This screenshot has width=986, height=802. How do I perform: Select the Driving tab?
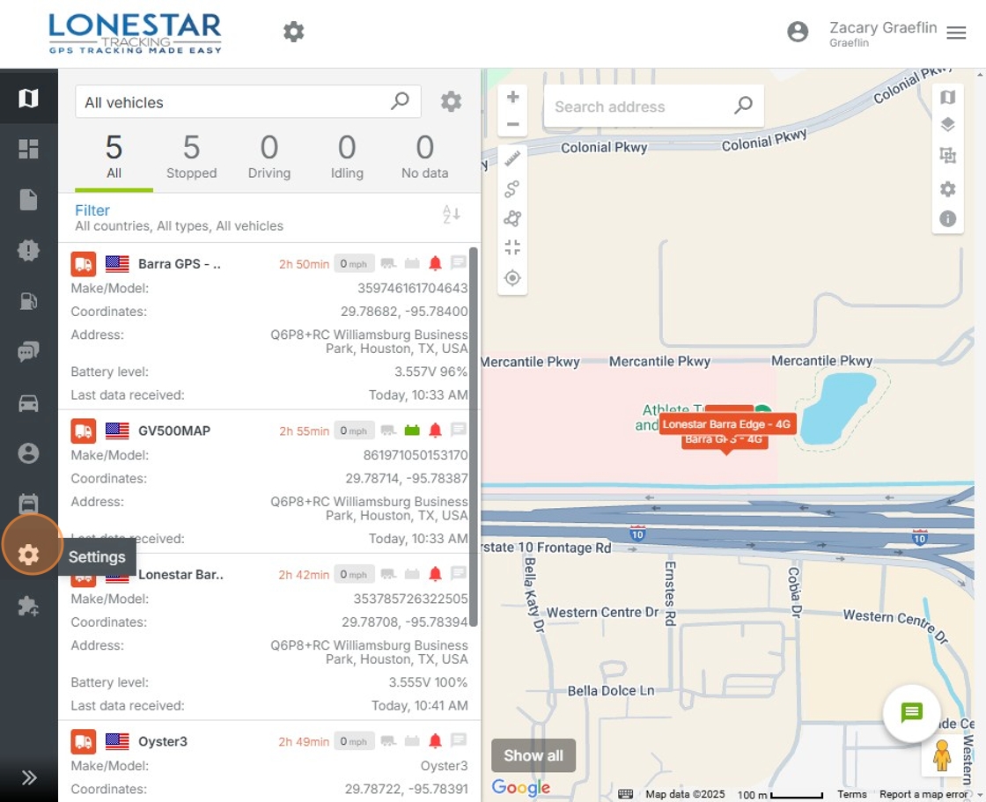pyautogui.click(x=269, y=158)
